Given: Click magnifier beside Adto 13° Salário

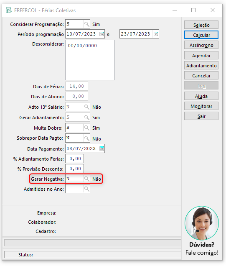Looking at the screenshot, I should 86,107.
